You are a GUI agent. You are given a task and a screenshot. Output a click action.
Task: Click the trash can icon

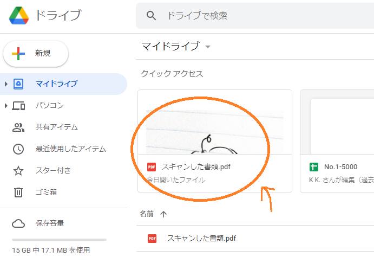click(x=18, y=193)
